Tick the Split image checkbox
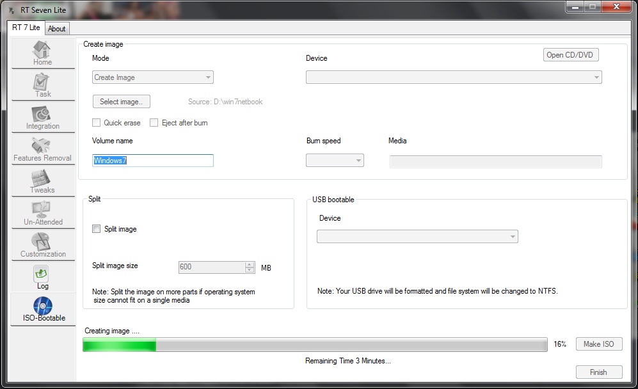 tap(97, 228)
